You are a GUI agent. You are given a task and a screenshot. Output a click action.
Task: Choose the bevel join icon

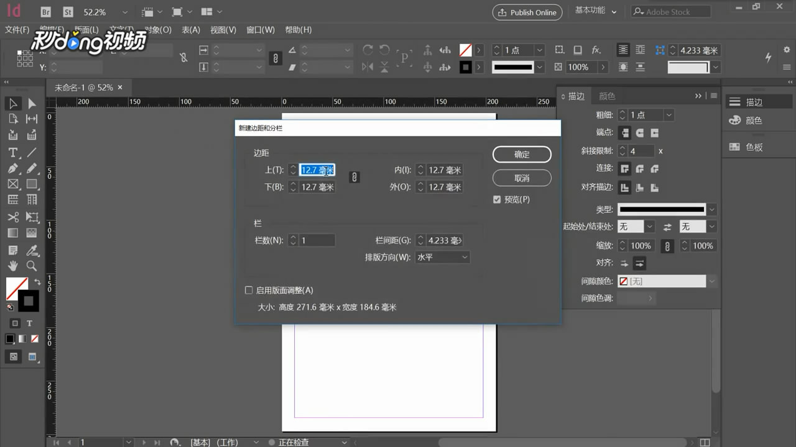pyautogui.click(x=654, y=168)
